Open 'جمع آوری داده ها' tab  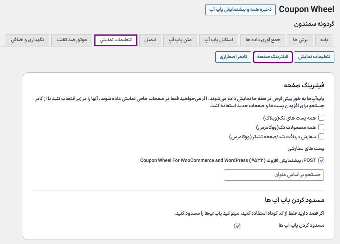tap(263, 40)
